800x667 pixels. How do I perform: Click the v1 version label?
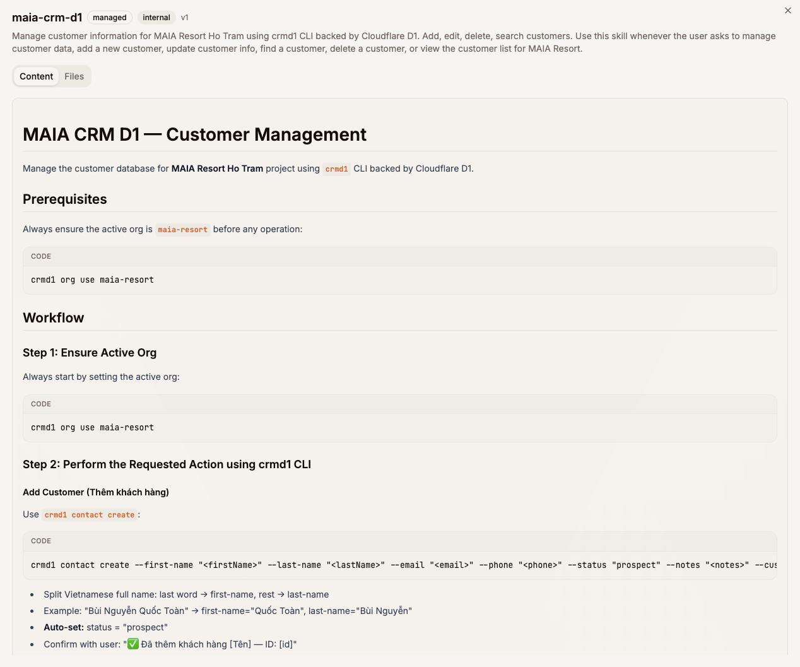[185, 18]
